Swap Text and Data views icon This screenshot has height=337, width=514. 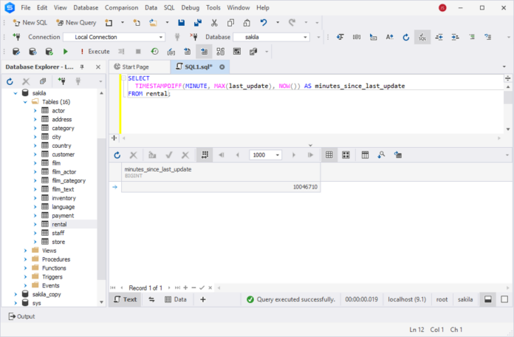[x=151, y=299]
